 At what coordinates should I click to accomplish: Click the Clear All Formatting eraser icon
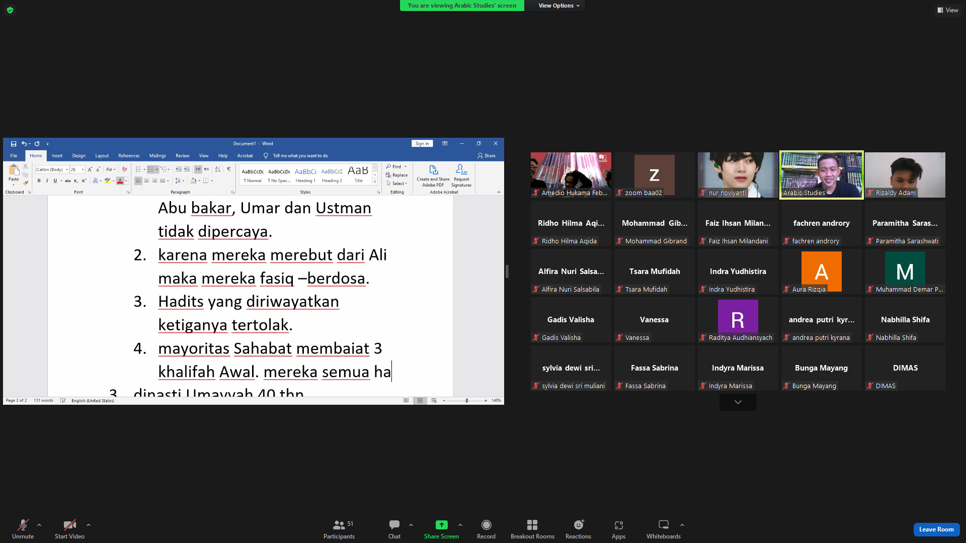point(125,170)
